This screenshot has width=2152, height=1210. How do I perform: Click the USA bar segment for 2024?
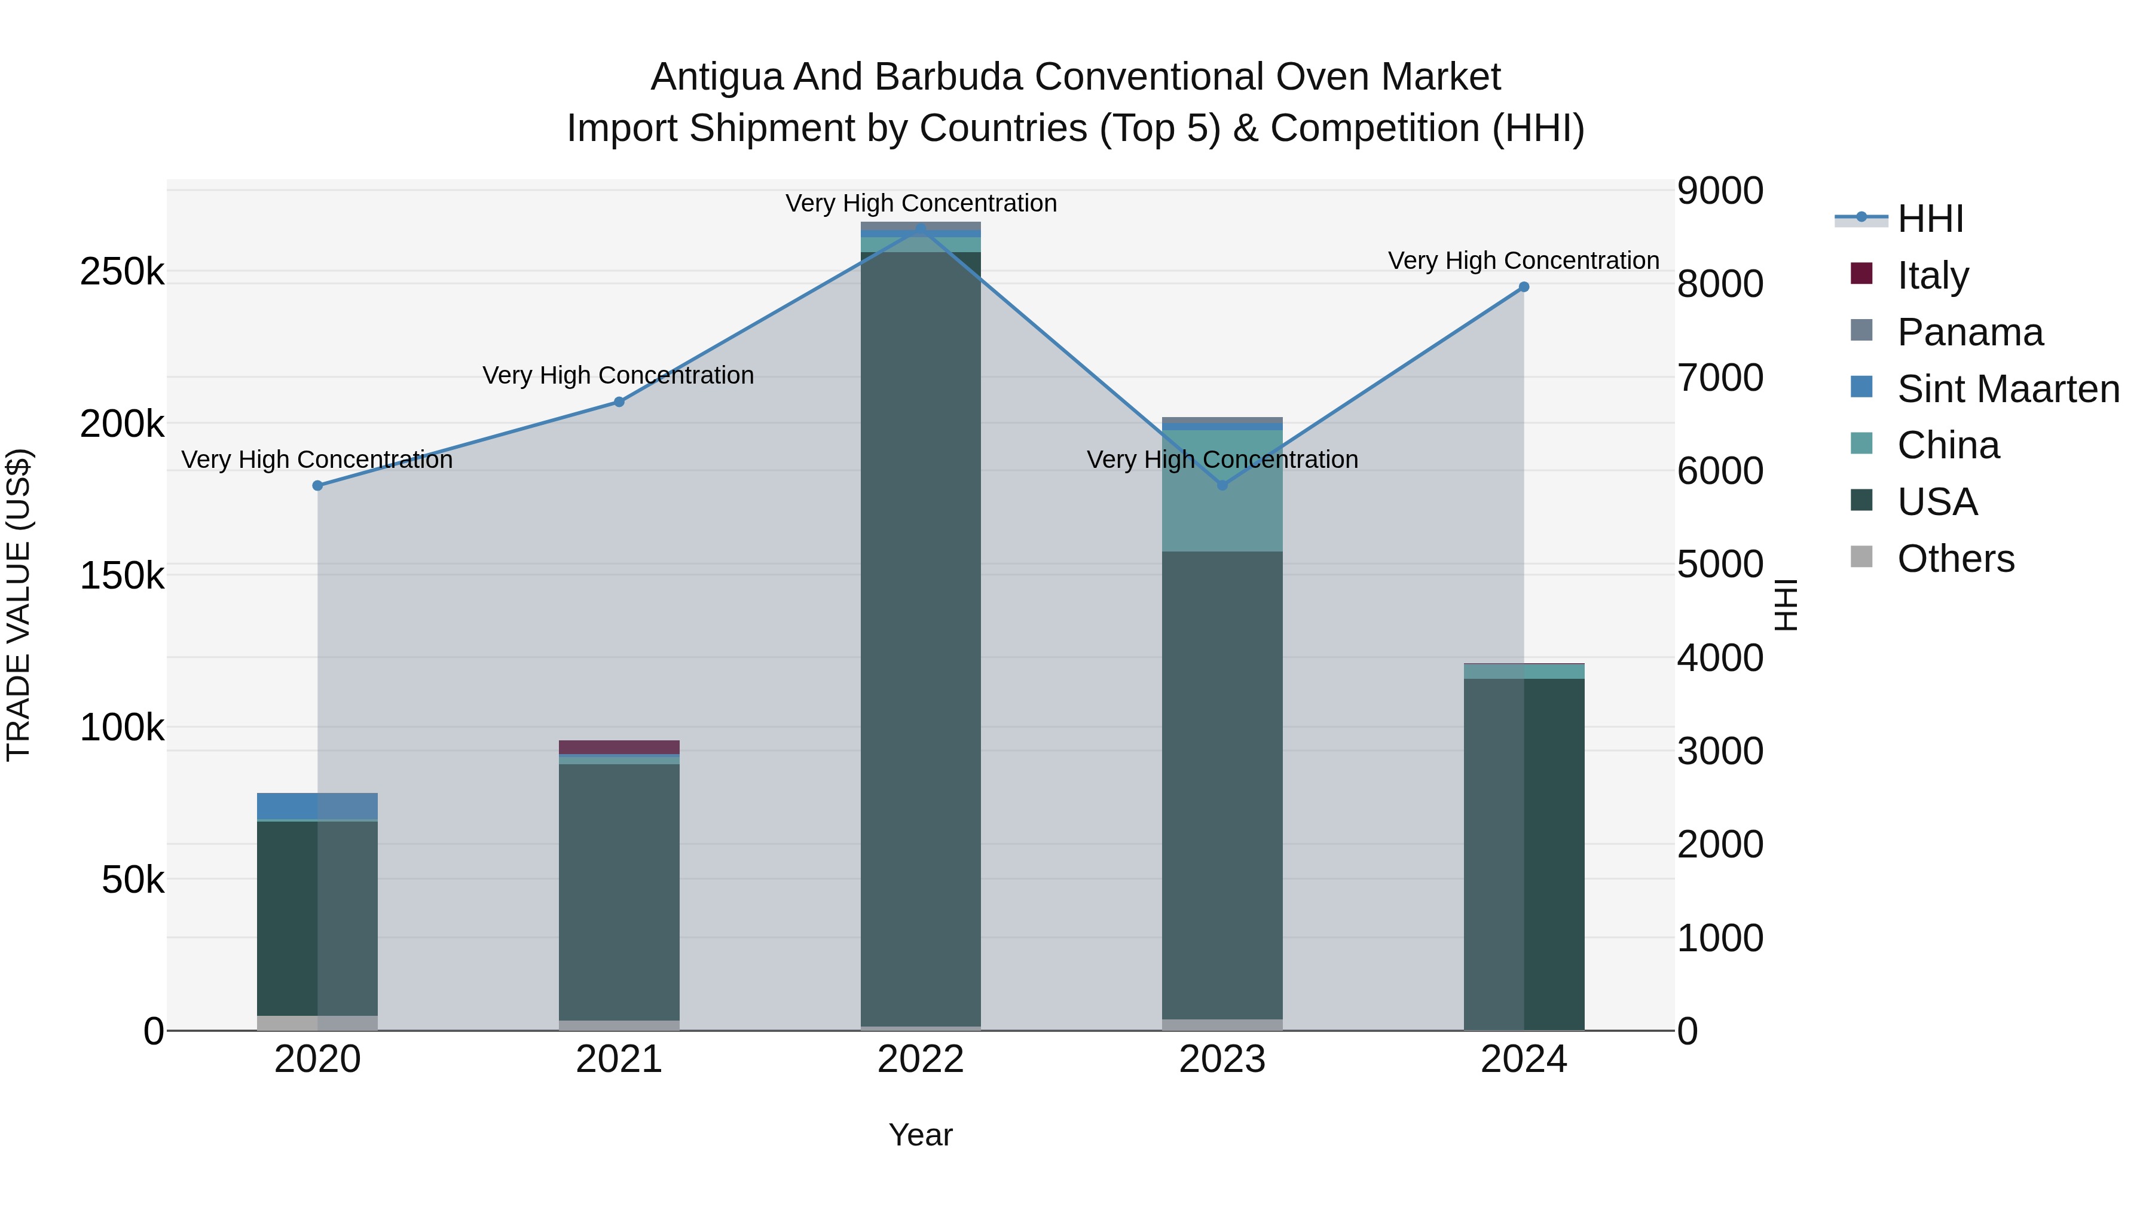tap(1524, 854)
